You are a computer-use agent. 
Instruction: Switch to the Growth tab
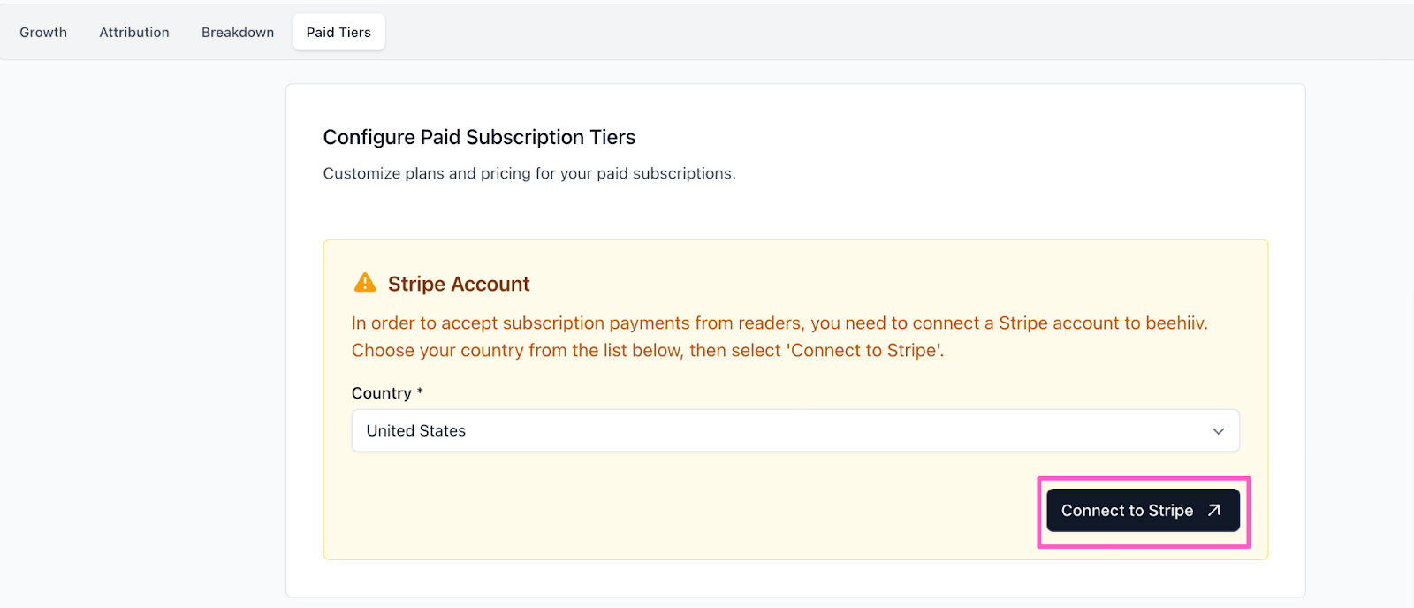coord(43,33)
